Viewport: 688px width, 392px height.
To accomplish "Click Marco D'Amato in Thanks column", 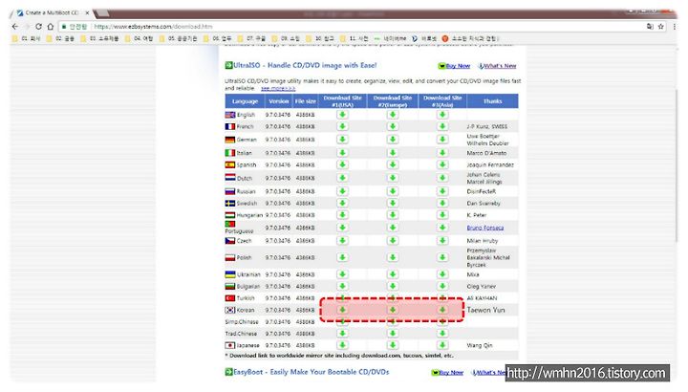I will [x=486, y=153].
